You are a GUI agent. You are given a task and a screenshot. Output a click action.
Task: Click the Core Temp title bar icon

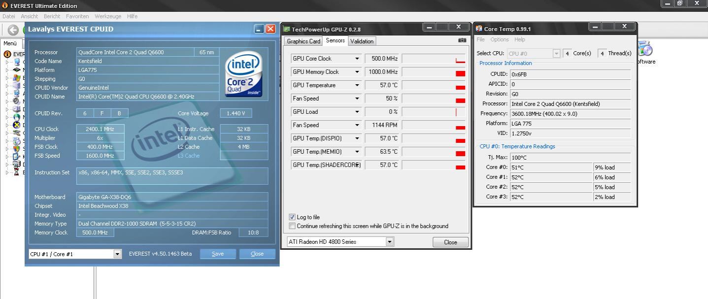click(x=479, y=29)
